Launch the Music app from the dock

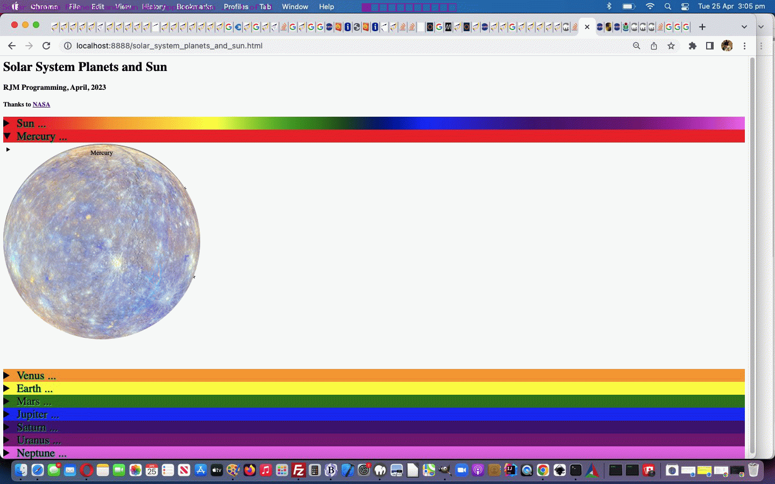pos(266,471)
